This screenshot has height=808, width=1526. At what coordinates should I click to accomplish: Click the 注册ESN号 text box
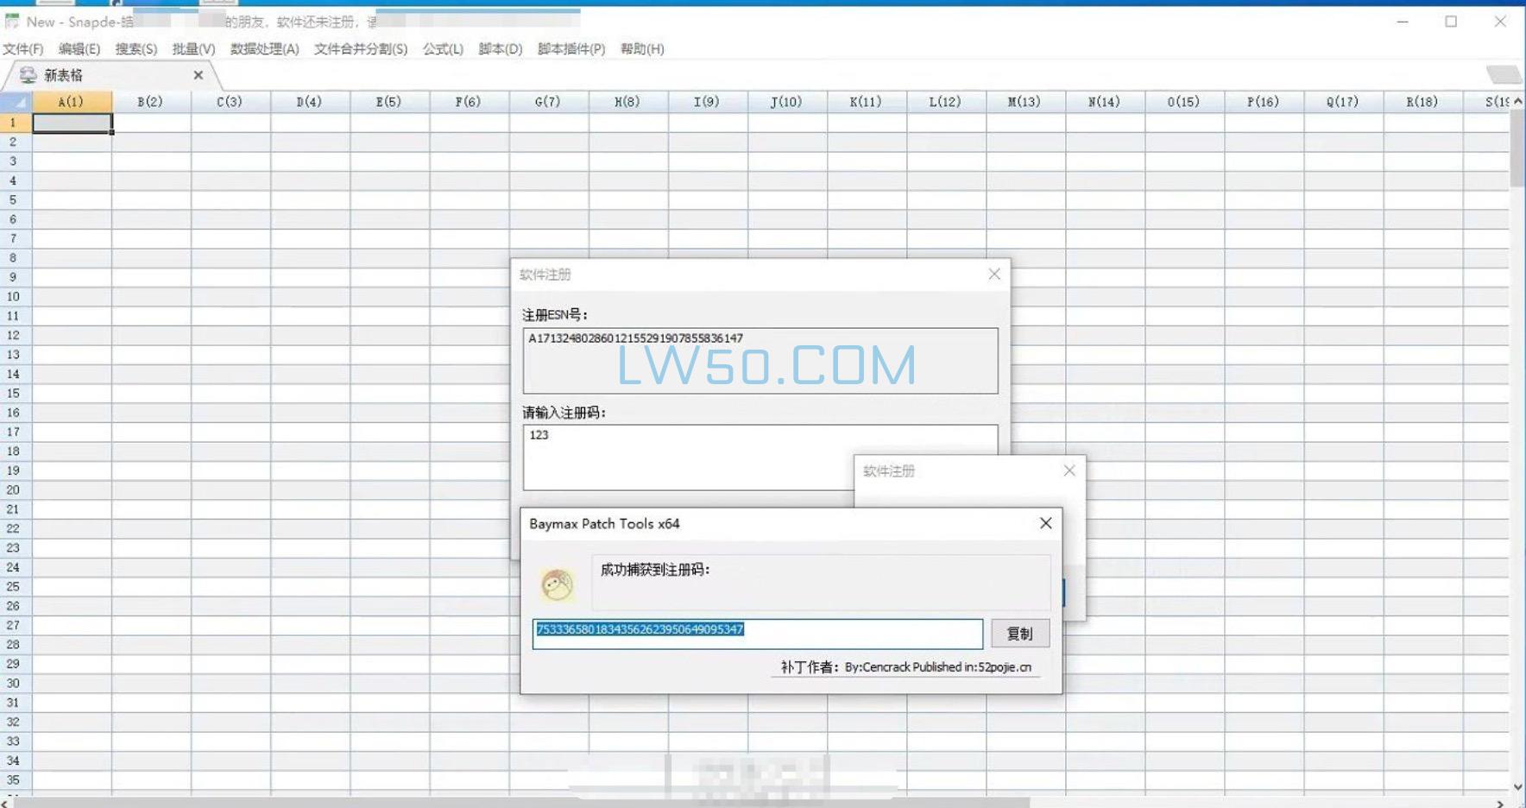[760, 361]
